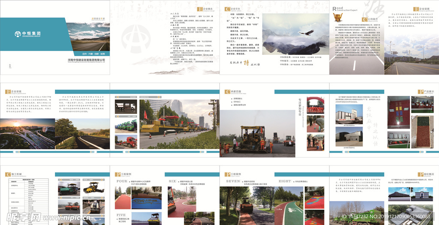The height and width of the screenshot is (225, 439).
Task: Open the road roller under trees photo
Action: 247,206
